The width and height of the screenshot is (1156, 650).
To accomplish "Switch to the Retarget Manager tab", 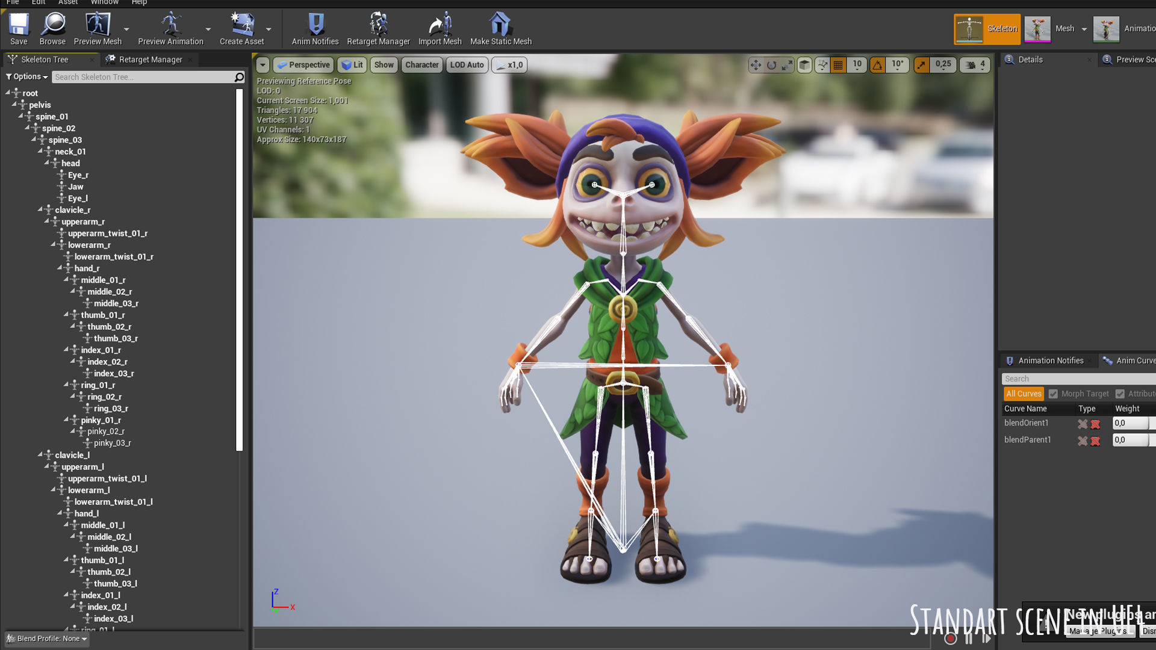I will click(150, 60).
